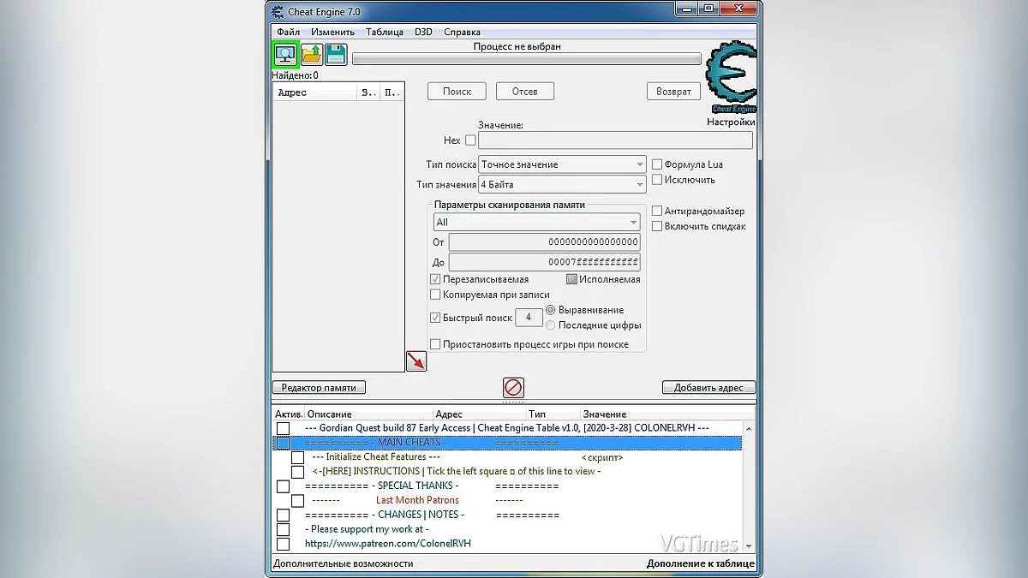1028x578 pixels.
Task: Activate the MAIN CHEATS row checkbox
Action: tap(283, 443)
